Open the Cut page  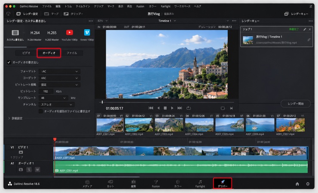coord(110,184)
